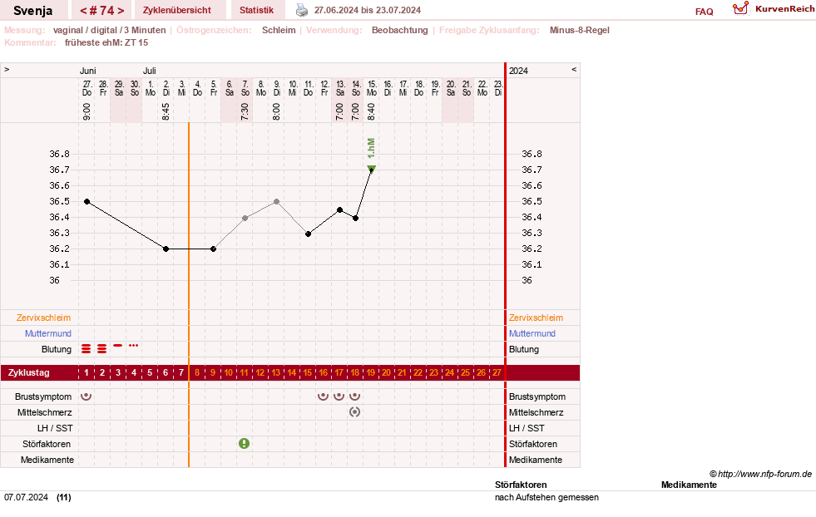Click the left Störfaktoren row label
The width and height of the screenshot is (816, 517).
(47, 444)
